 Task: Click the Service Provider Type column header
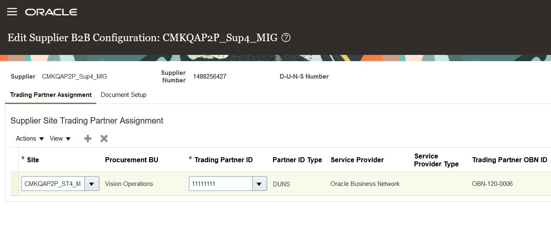(x=437, y=160)
